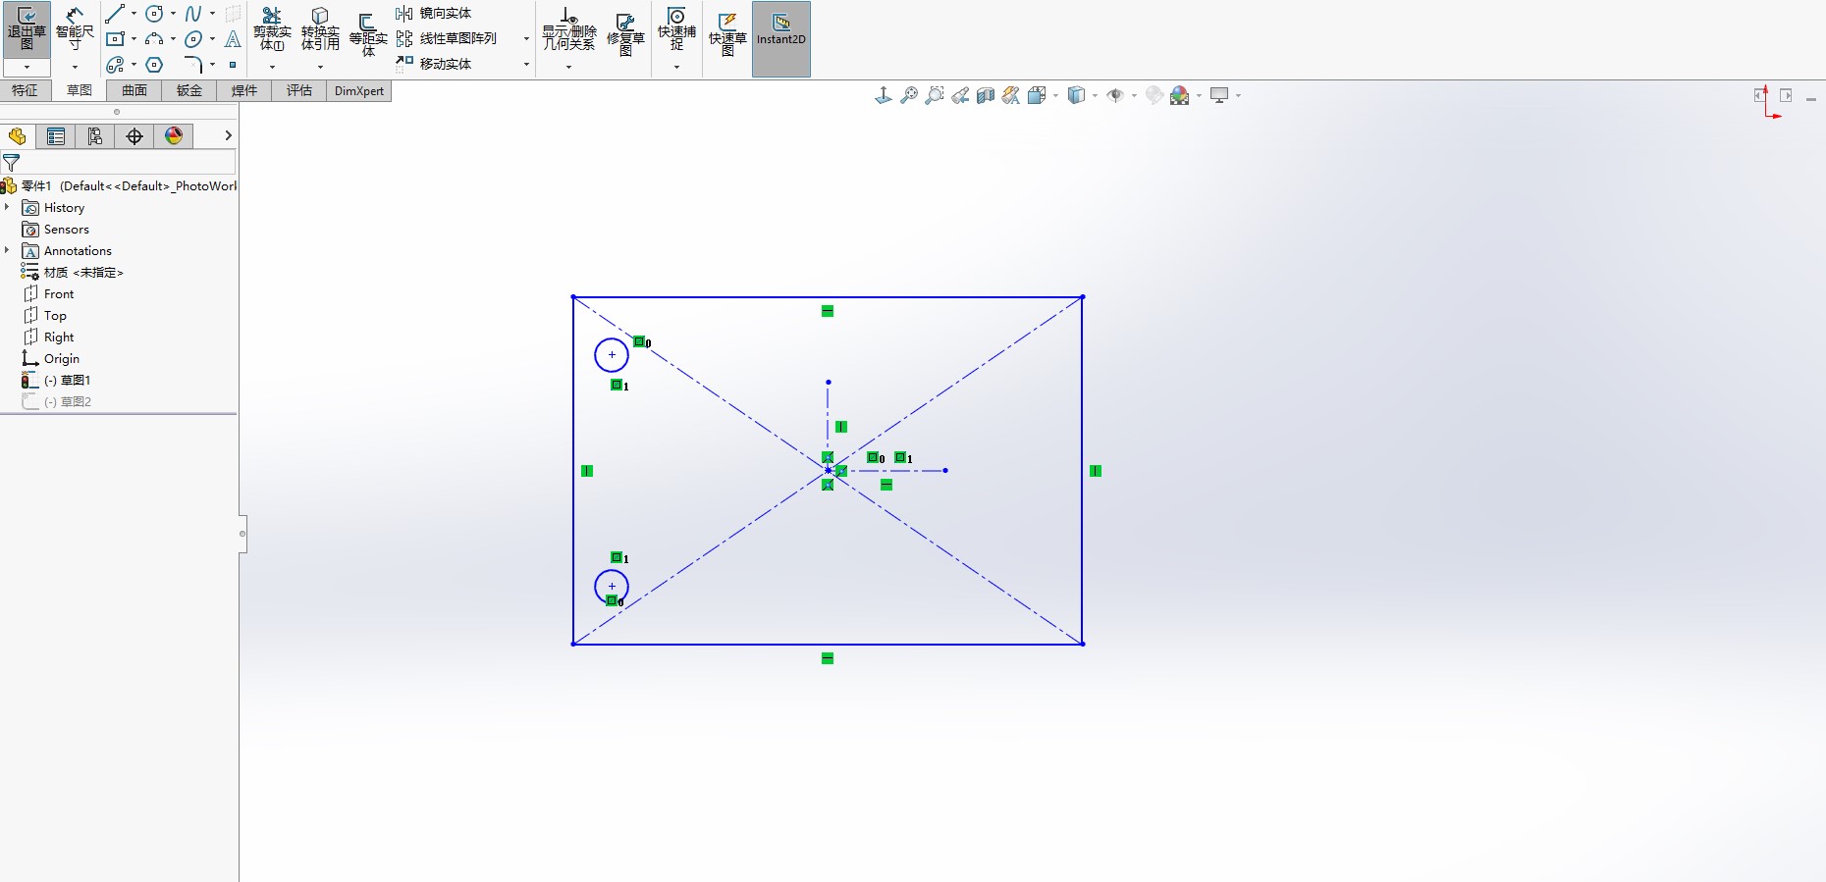Switch to the 钣金 tab

[x=189, y=90]
